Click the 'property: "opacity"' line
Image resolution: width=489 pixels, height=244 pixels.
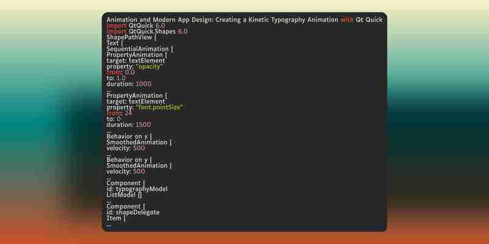pos(134,66)
